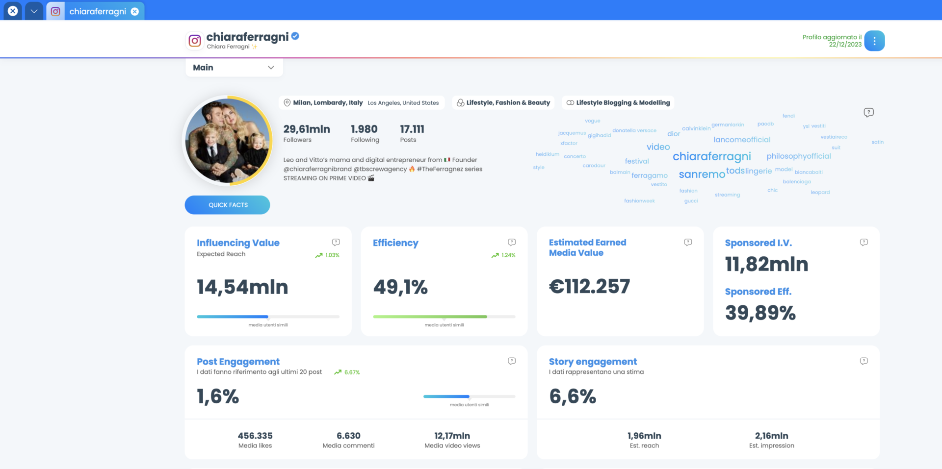Click the location pin icon
Screen dimensions: 942x469
(287, 102)
